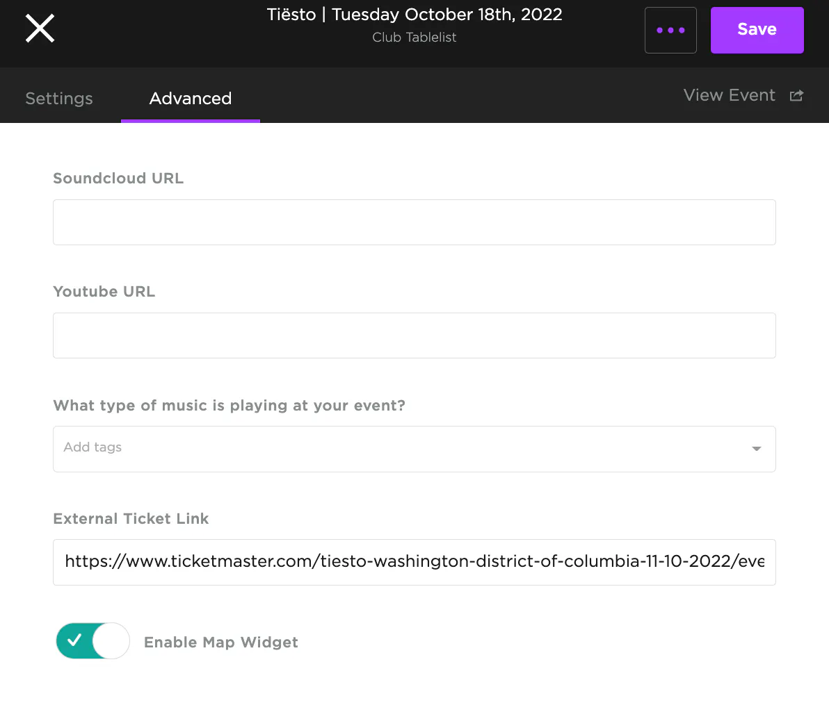The height and width of the screenshot is (728, 829).
Task: Click into the Youtube URL text box
Action: coord(414,336)
